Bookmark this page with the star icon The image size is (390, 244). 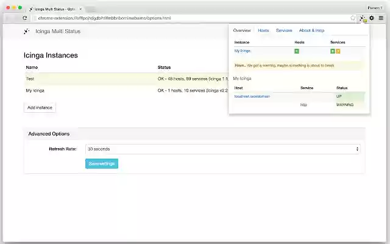[x=353, y=18]
